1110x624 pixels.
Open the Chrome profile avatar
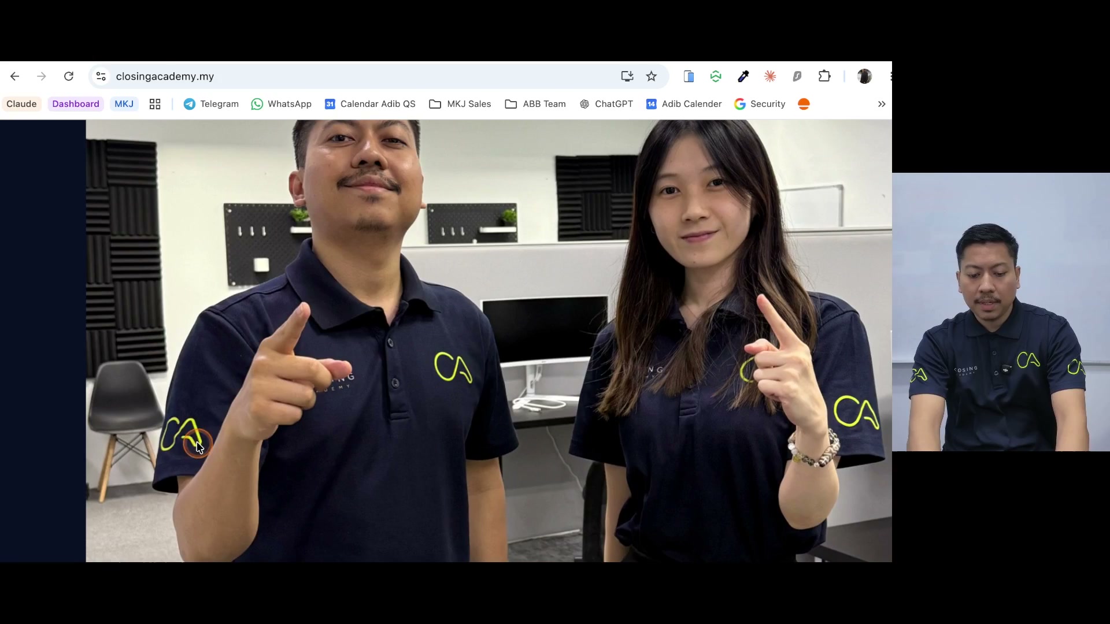click(864, 76)
